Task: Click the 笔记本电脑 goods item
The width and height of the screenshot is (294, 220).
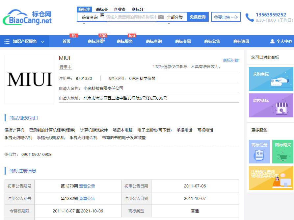Action: [122, 130]
